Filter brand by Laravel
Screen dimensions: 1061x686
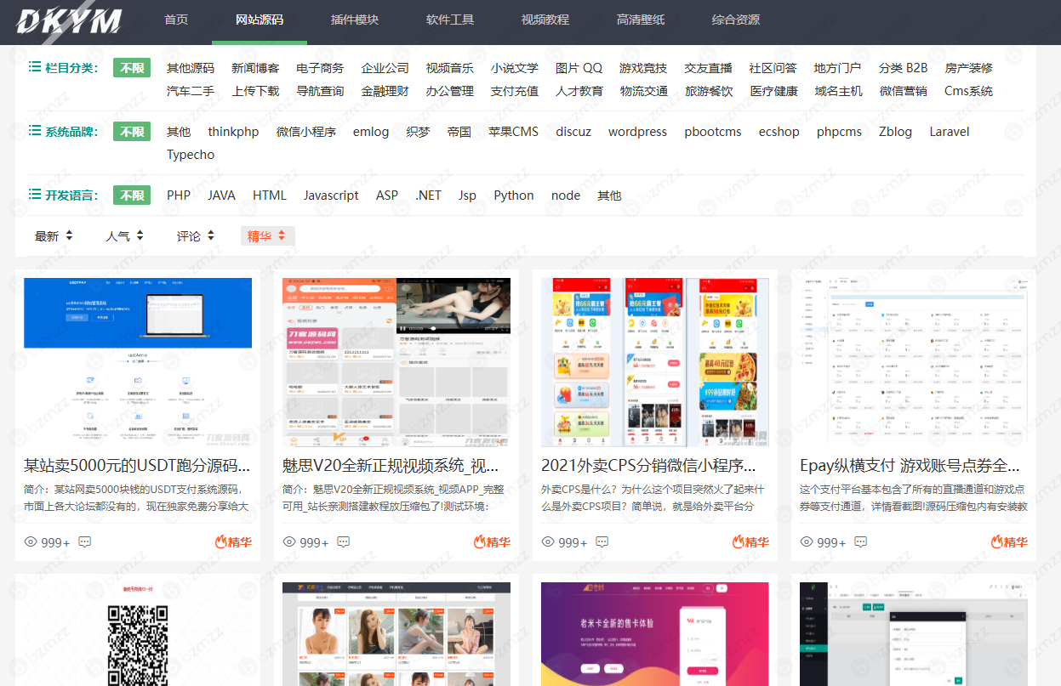point(950,132)
